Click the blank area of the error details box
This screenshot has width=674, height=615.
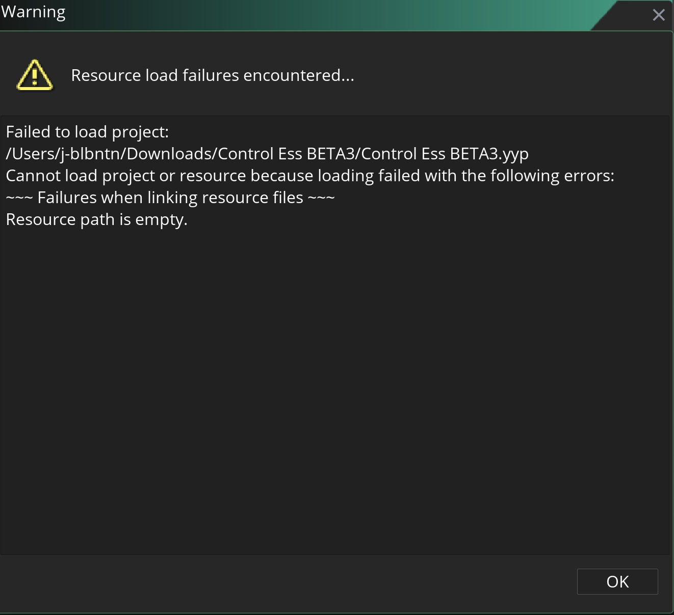coord(334,387)
